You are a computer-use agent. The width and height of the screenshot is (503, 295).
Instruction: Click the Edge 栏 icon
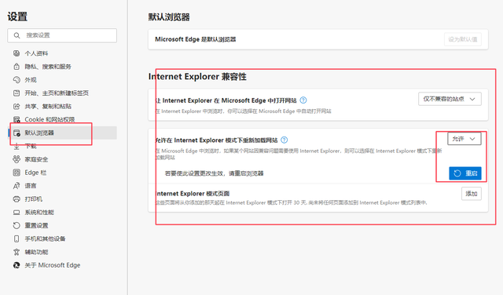tap(17, 173)
